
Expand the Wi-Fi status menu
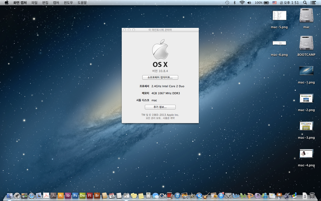[242, 3]
